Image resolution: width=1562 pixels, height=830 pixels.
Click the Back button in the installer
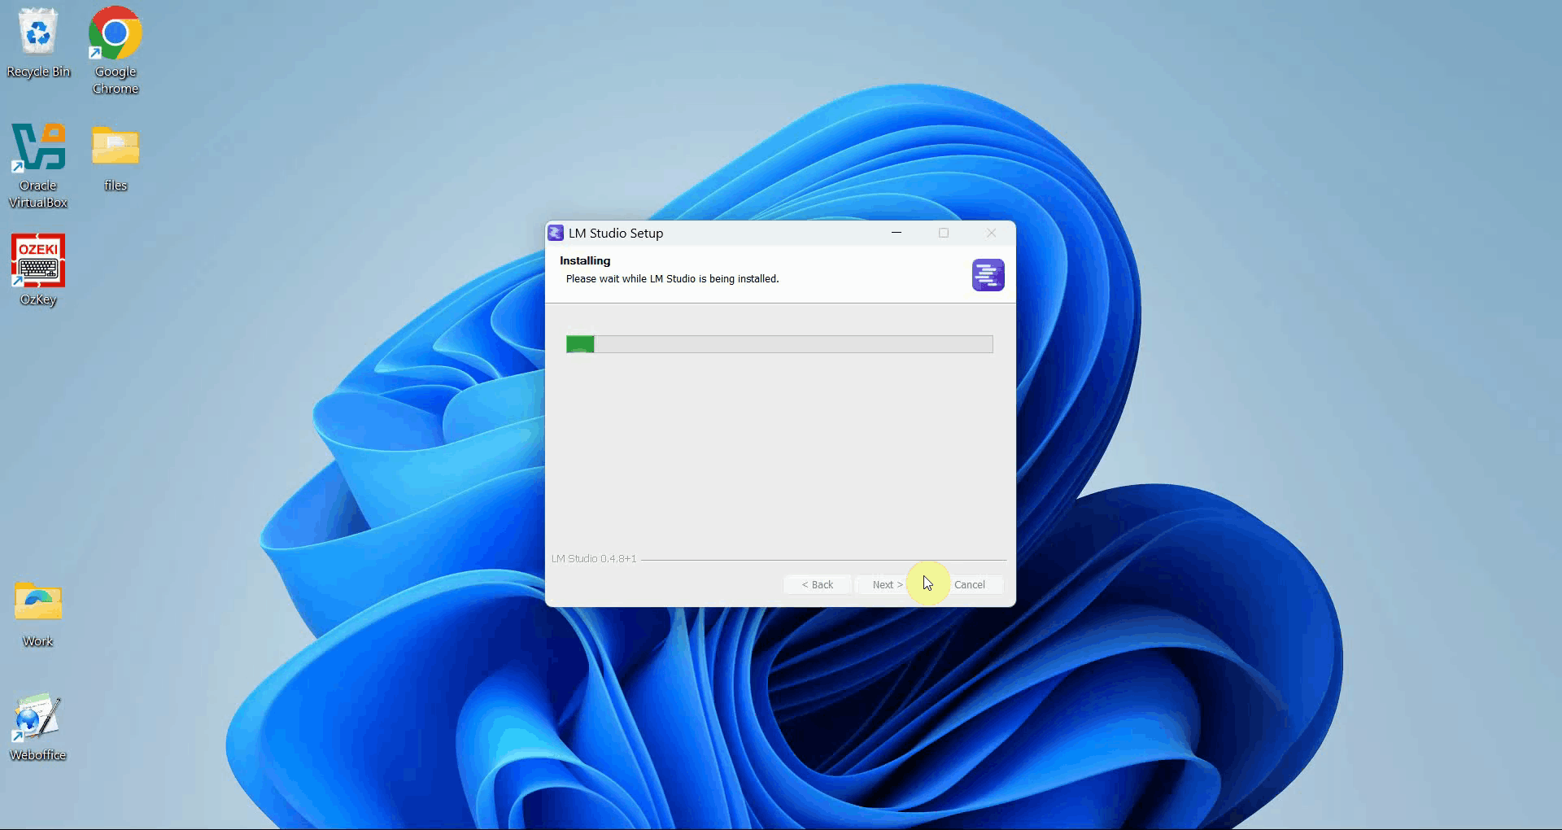817,584
